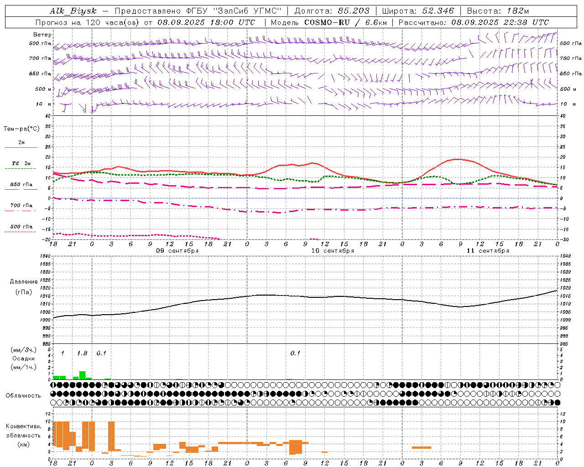This screenshot has width=584, height=467.
Task: Click the 500 гПа dotted temperature legend line
Action: [x=20, y=232]
